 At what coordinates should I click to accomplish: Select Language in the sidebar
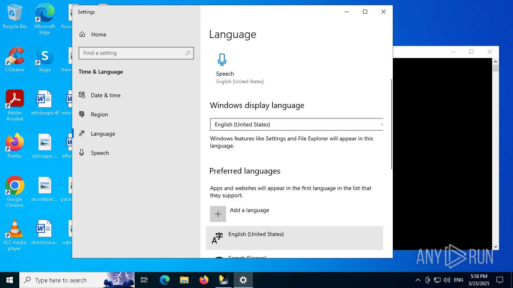tap(103, 134)
